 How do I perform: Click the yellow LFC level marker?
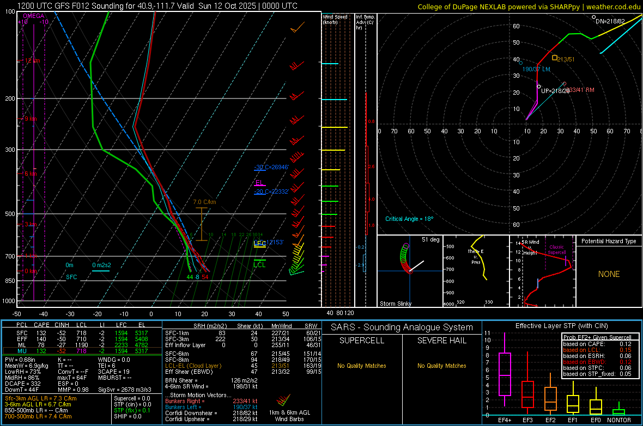click(x=259, y=244)
